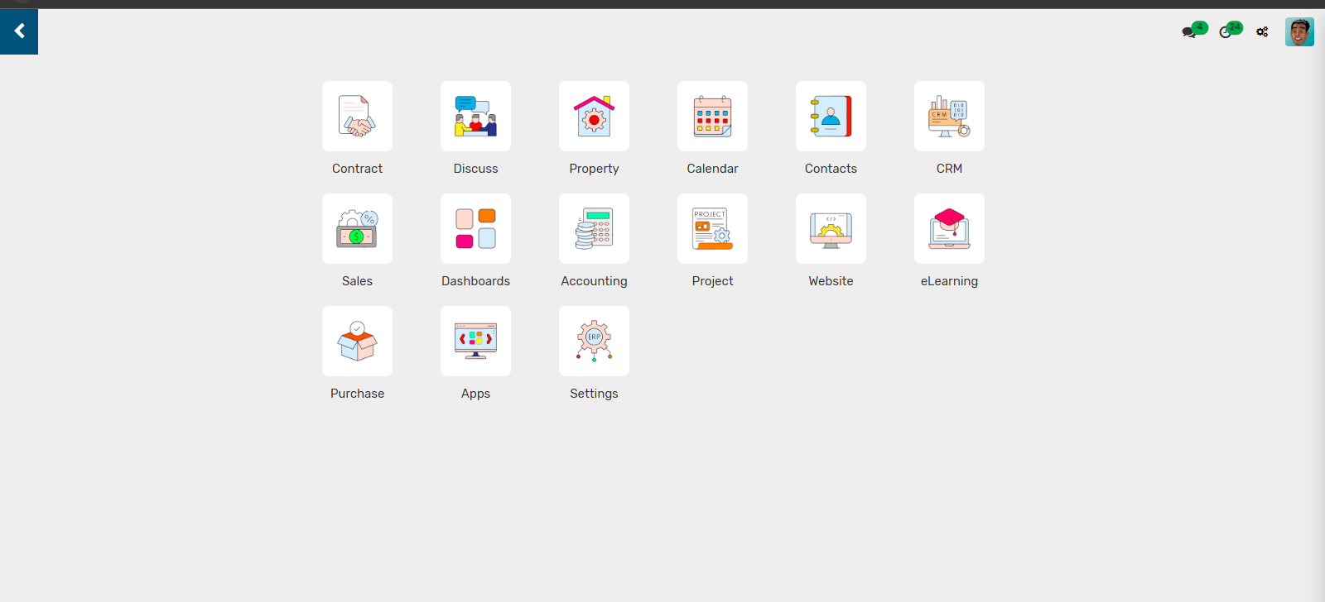Open the Dashboards module
This screenshot has width=1325, height=602.
point(475,229)
